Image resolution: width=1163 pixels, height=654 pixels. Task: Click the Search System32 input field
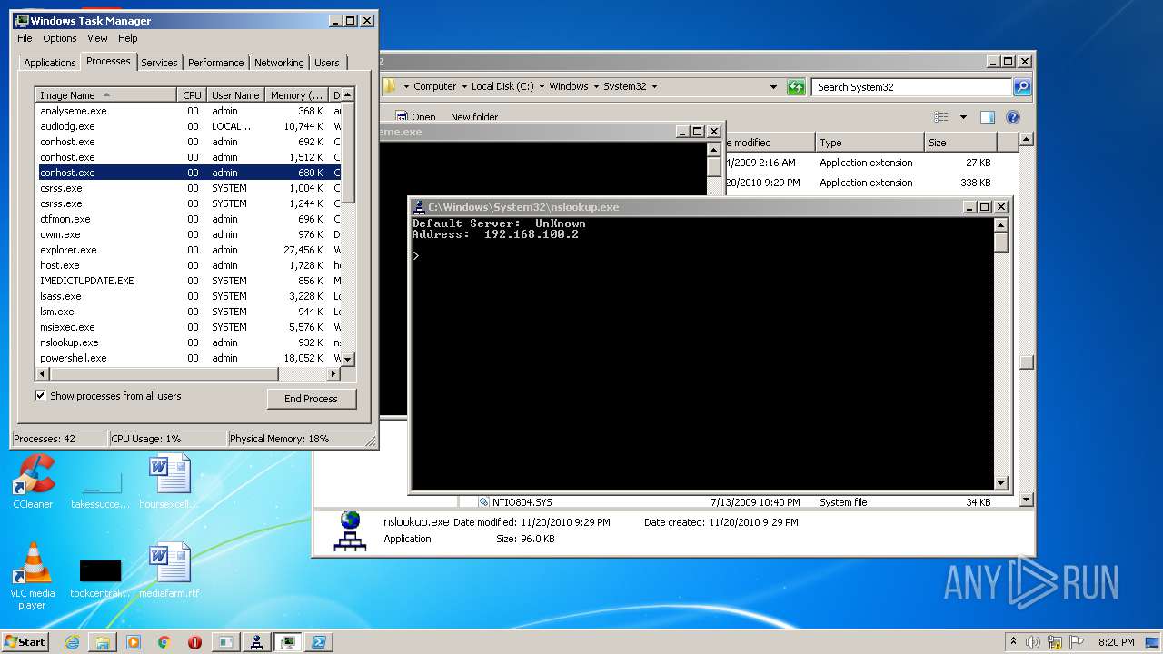911,87
